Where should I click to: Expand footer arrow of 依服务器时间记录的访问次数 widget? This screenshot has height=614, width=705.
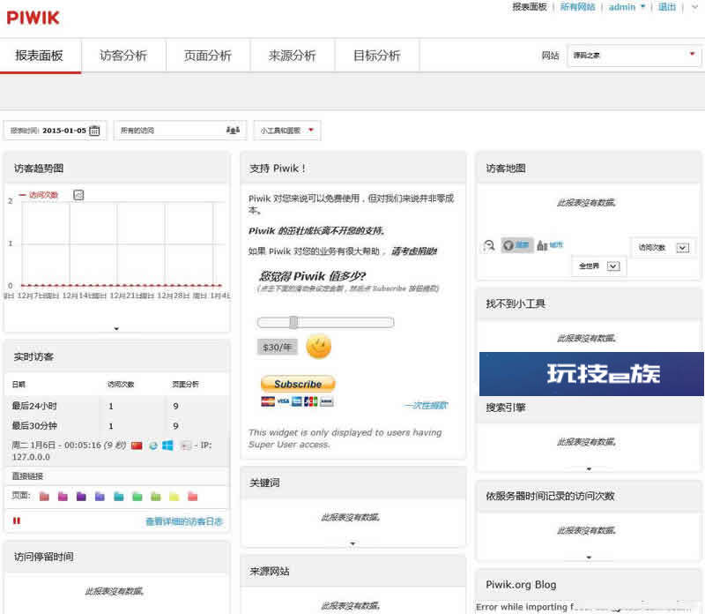point(589,558)
